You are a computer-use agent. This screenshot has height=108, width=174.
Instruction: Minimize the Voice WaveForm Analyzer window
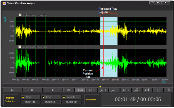pos(153,2)
